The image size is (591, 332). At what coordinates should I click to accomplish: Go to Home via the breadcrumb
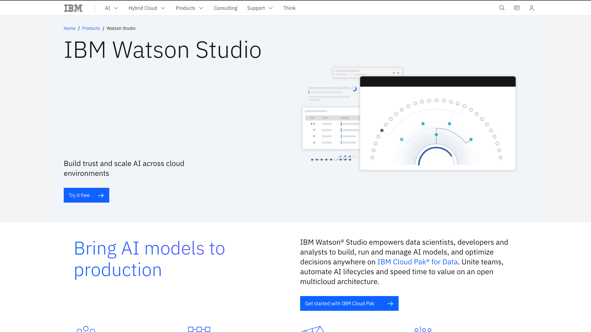pyautogui.click(x=69, y=28)
